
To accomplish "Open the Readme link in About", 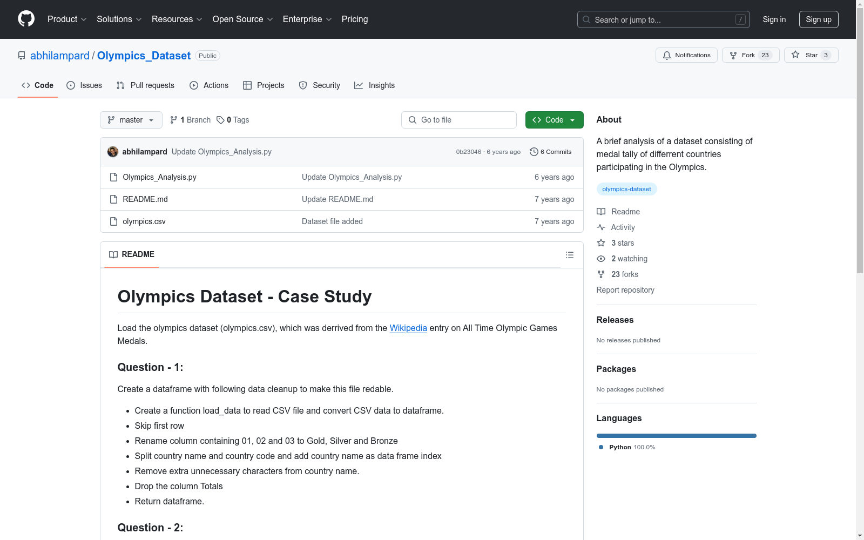I will [x=618, y=212].
